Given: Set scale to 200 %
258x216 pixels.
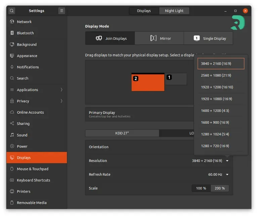Looking at the screenshot, I should pos(220,188).
